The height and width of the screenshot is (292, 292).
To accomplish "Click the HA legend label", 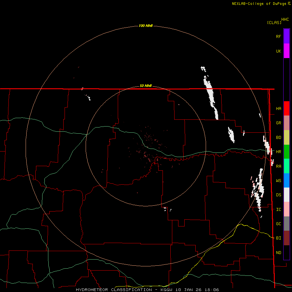I will [278, 108].
